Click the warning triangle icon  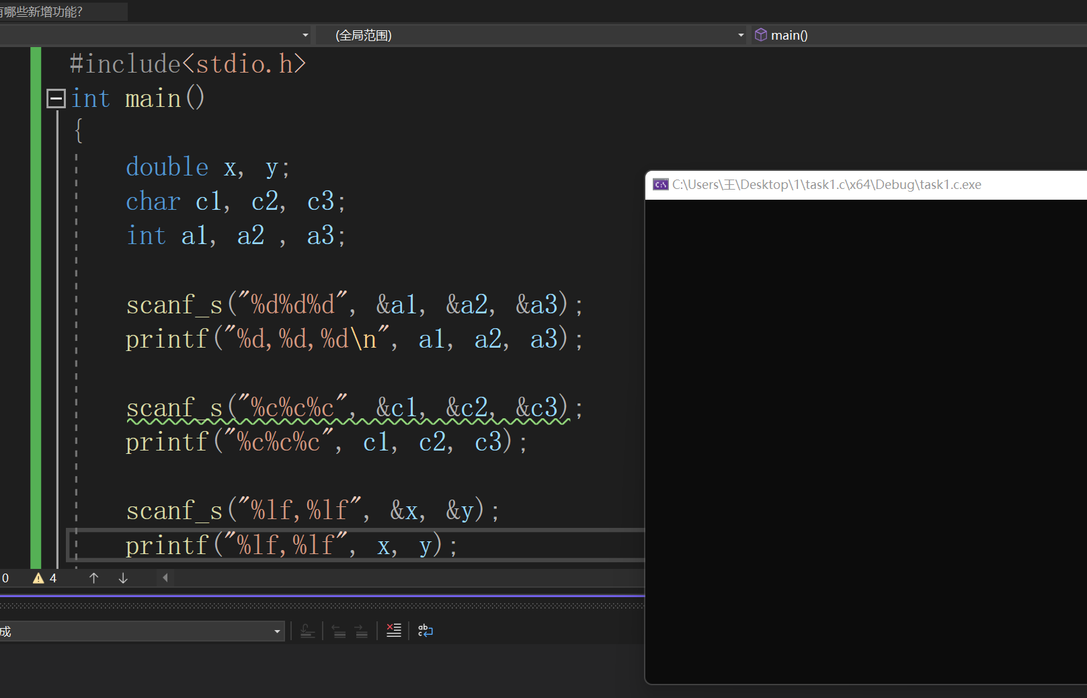(x=38, y=578)
